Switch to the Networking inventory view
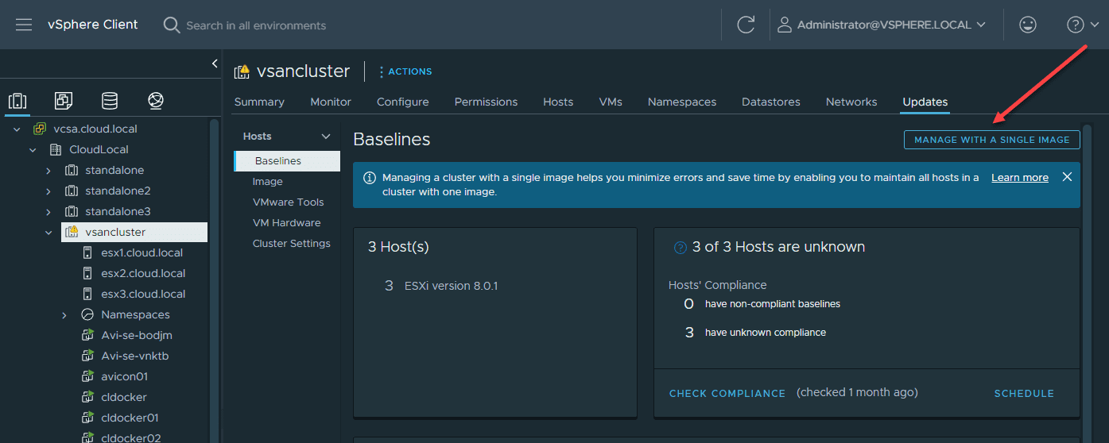Viewport: 1109px width, 443px height. (156, 101)
